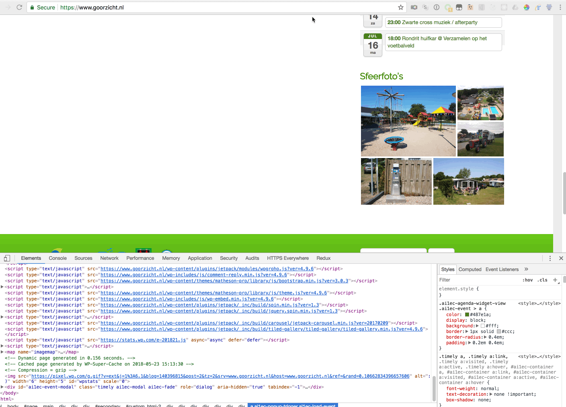The image size is (566, 407).
Task: Open the grey S extension icon
Action: (x=425, y=7)
